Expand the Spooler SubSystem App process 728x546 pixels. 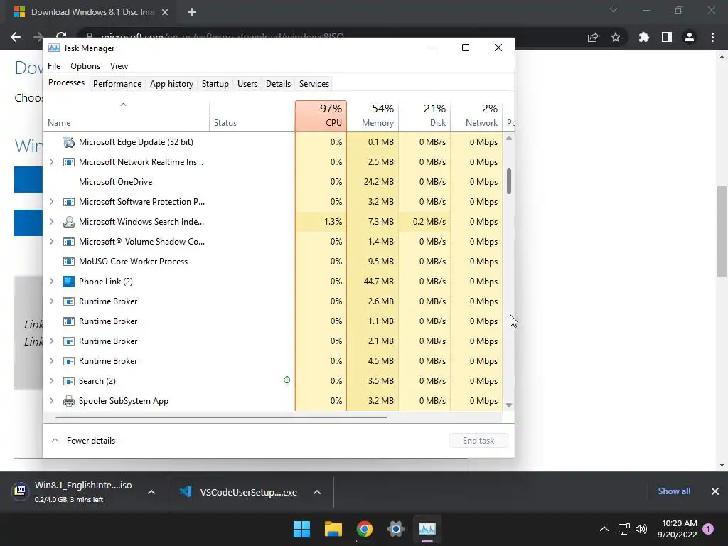(x=51, y=401)
